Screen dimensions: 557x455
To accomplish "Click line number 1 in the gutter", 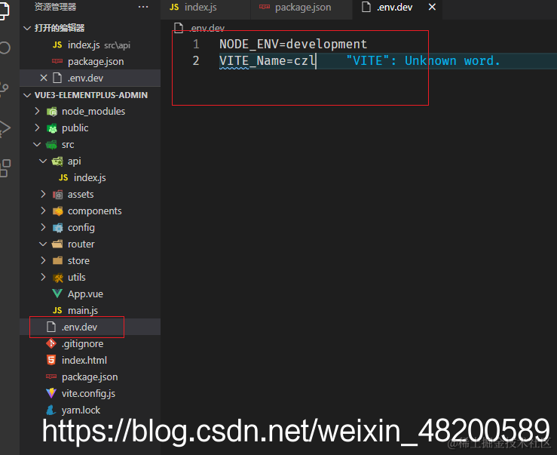I will click(x=196, y=44).
